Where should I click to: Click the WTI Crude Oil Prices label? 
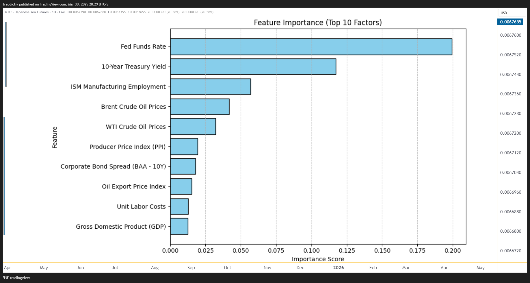pos(136,127)
